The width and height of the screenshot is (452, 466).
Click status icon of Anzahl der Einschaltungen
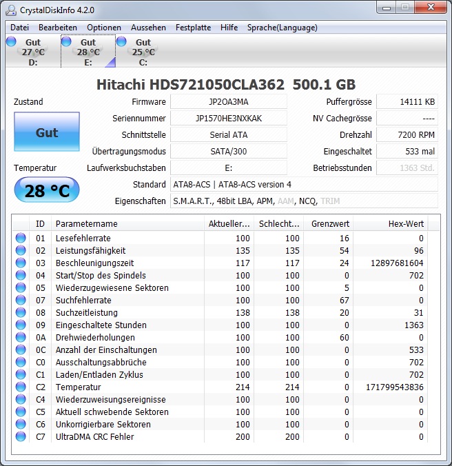[x=21, y=349]
